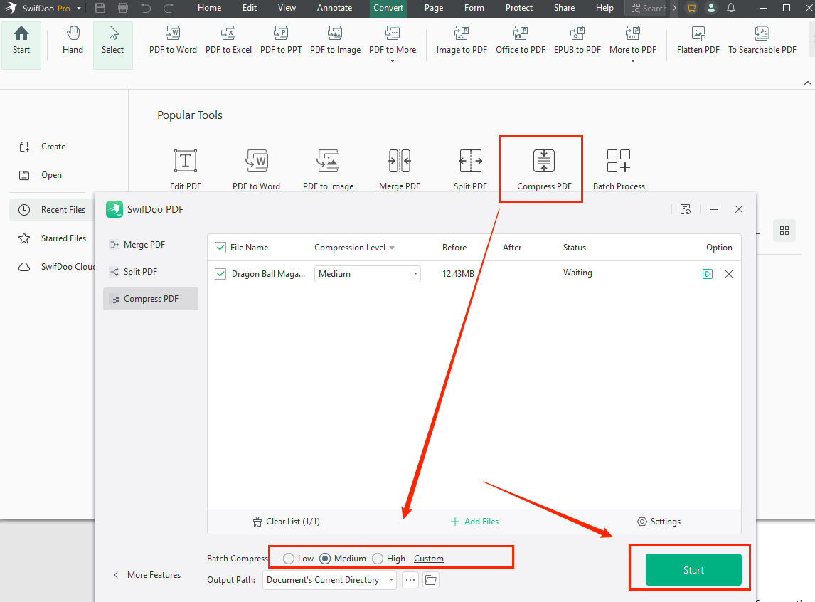The height and width of the screenshot is (602, 815).
Task: Collapse the ribbon with the chevron
Action: (x=807, y=83)
